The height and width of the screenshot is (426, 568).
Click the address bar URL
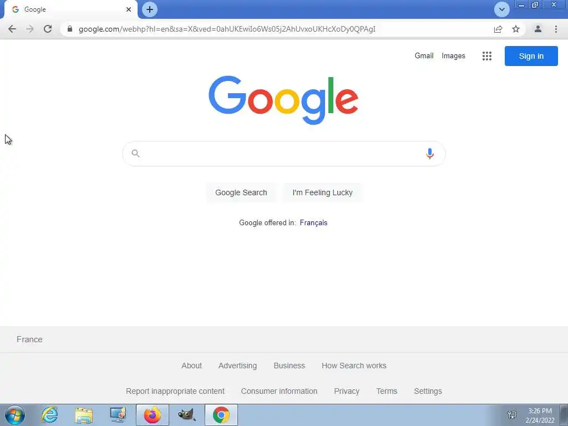(x=227, y=29)
